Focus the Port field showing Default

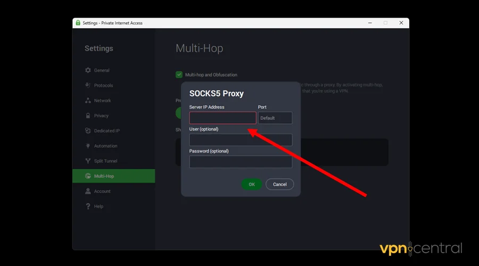(275, 118)
